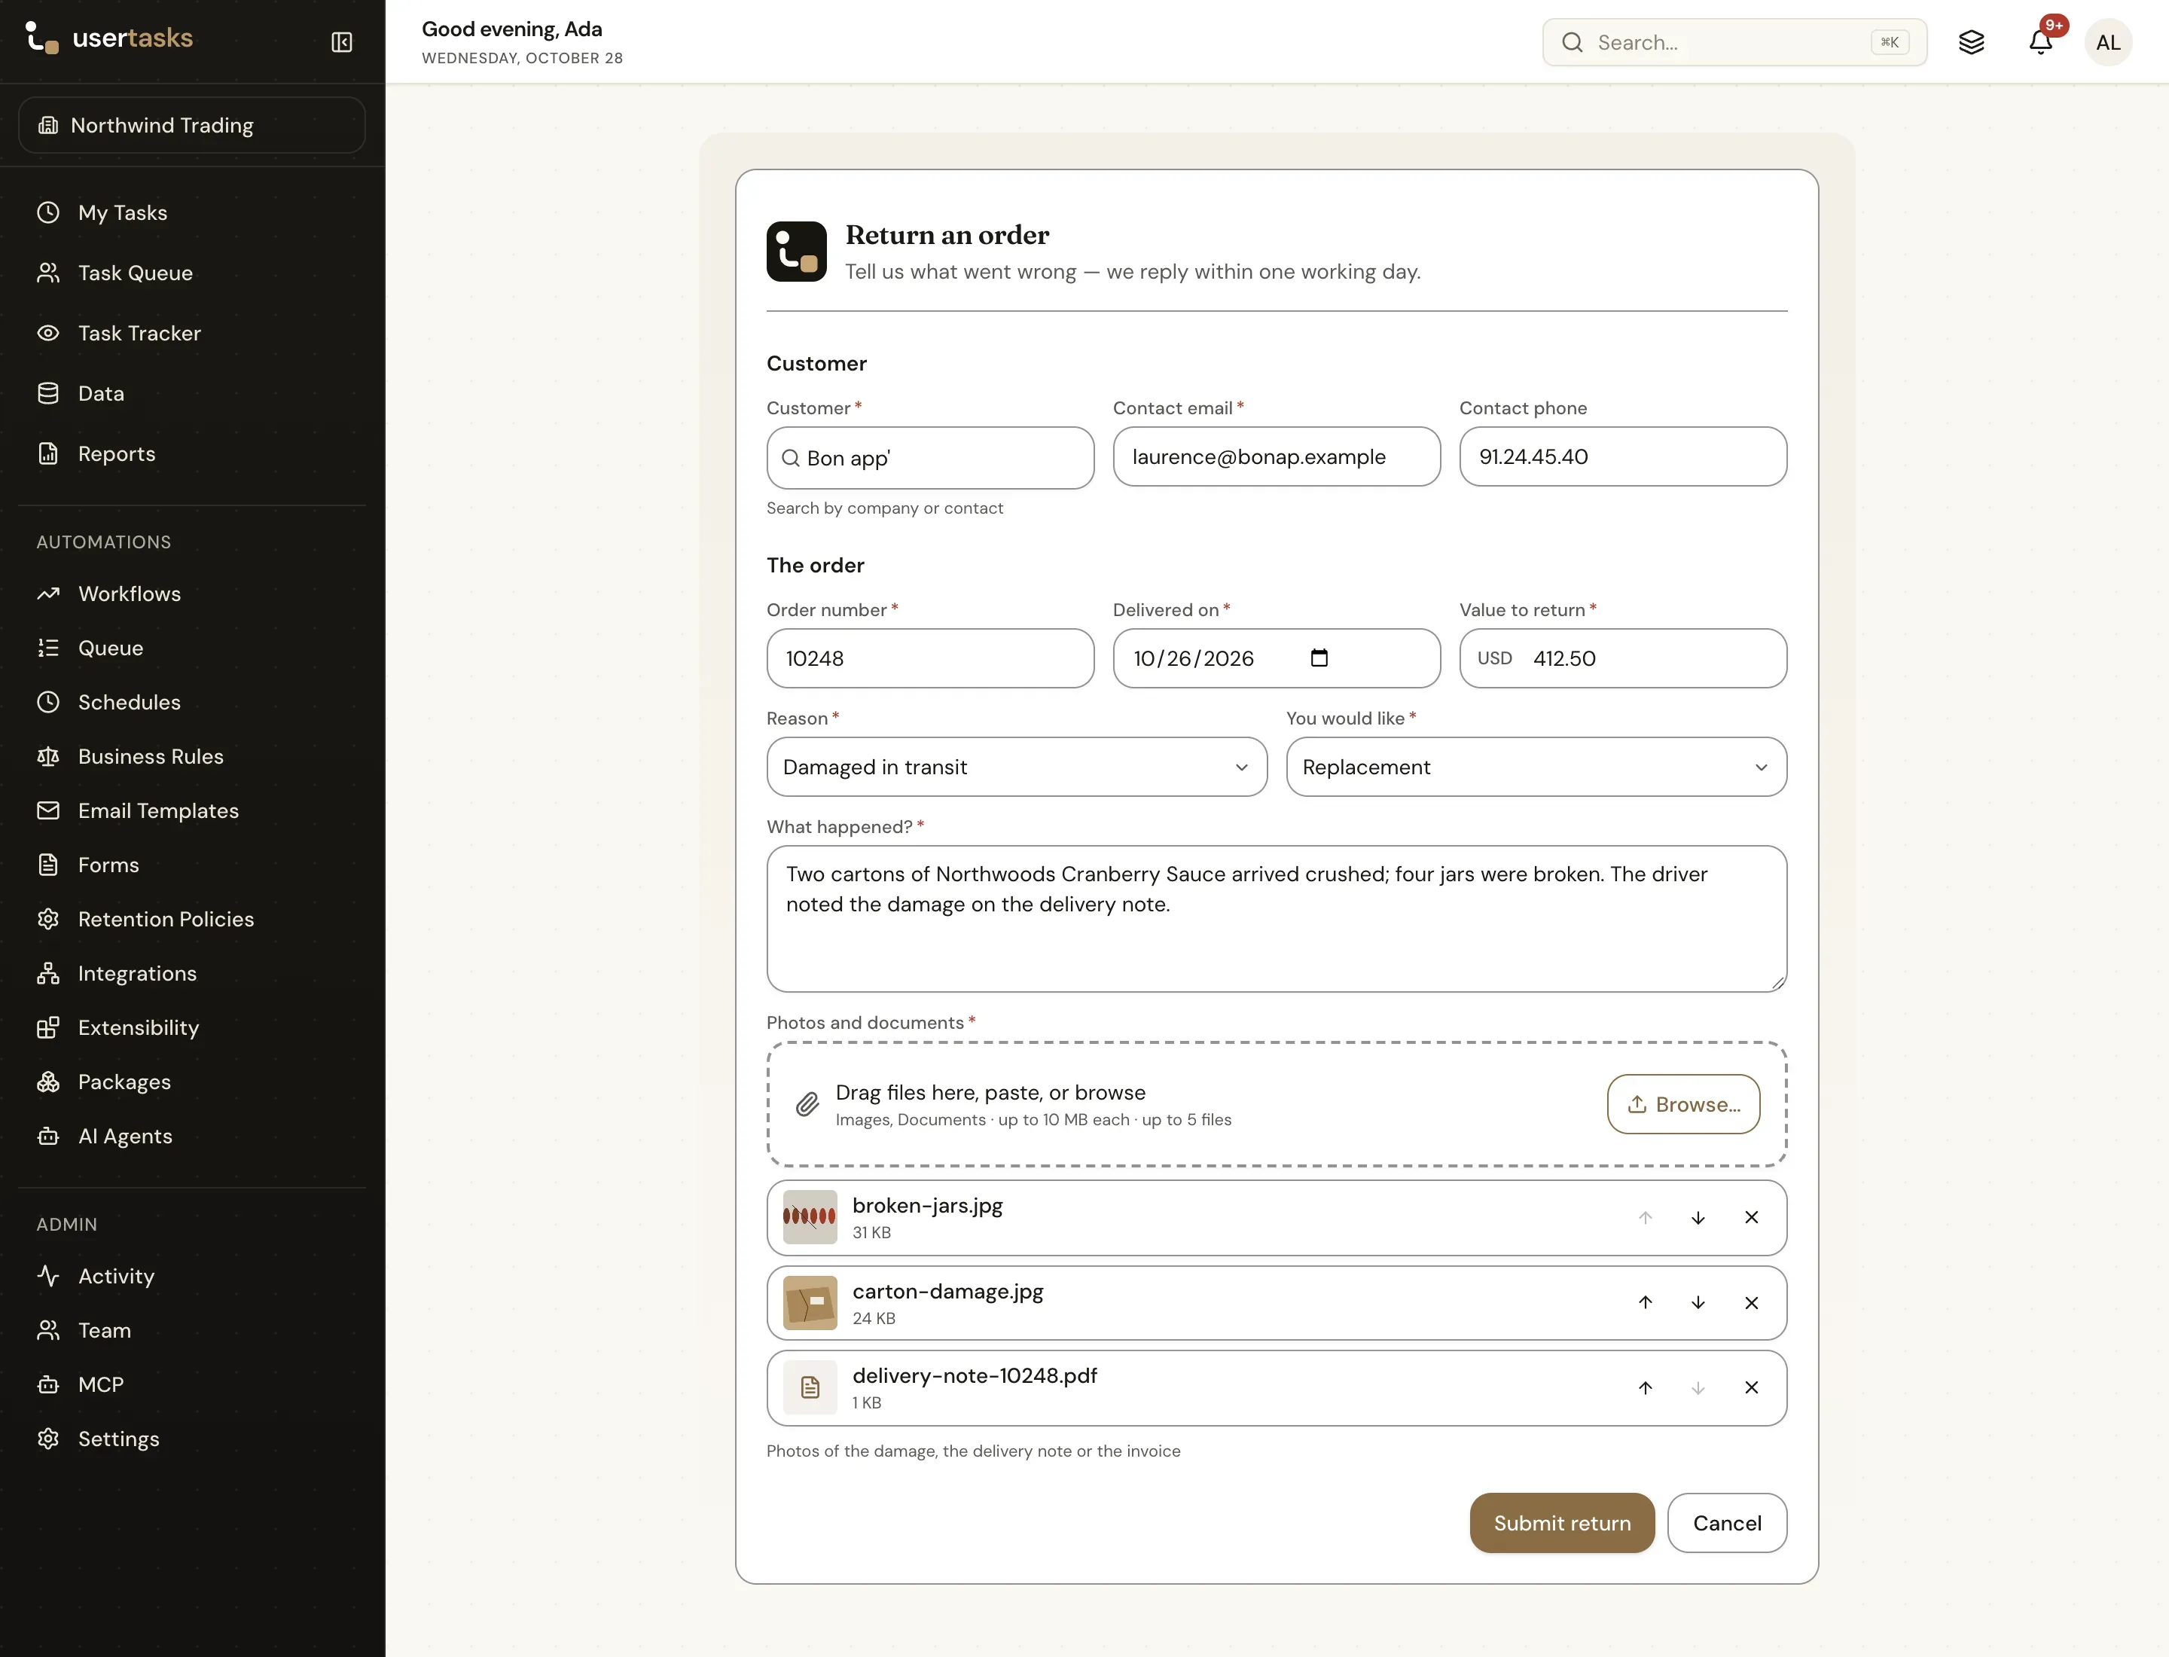The width and height of the screenshot is (2169, 1657).
Task: Open Northwind Trading workspace switcher
Action: 191,125
